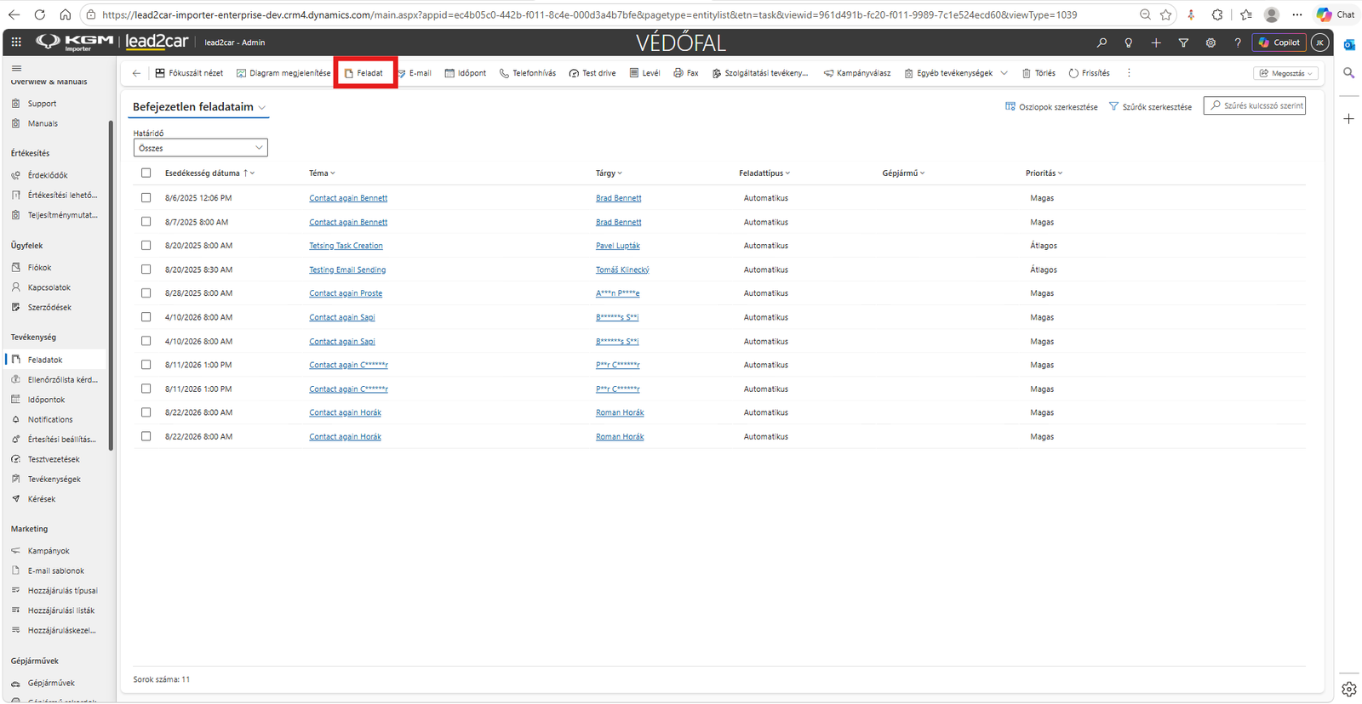Collapse the site map hamburger menu
The height and width of the screenshot is (704, 1362).
16,68
